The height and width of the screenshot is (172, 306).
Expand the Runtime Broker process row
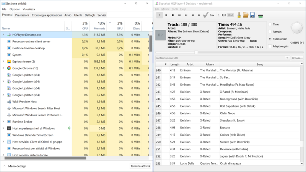(3, 122)
